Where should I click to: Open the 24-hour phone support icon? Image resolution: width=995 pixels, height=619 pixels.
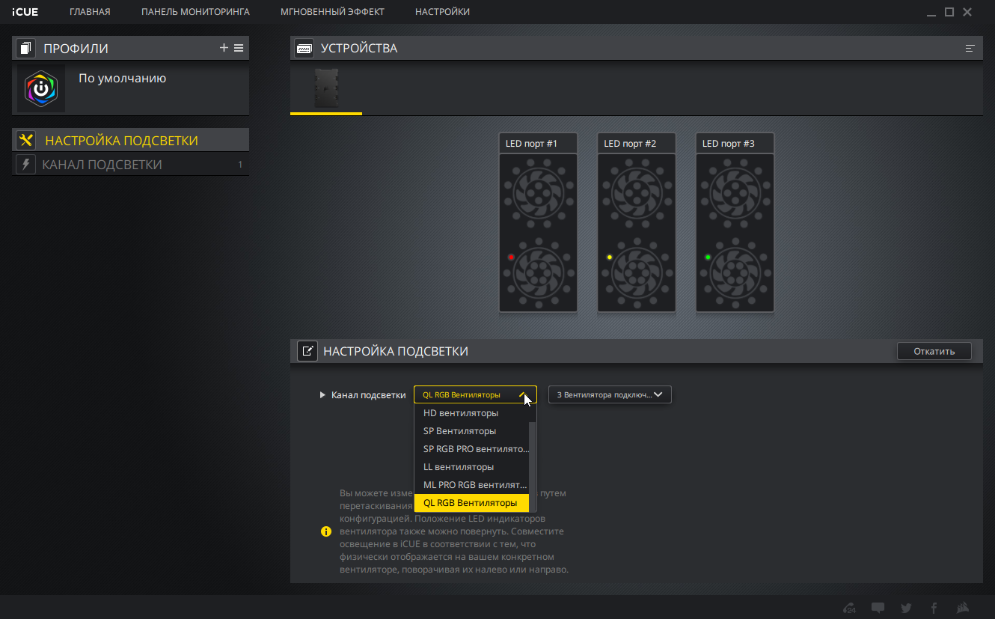point(849,608)
